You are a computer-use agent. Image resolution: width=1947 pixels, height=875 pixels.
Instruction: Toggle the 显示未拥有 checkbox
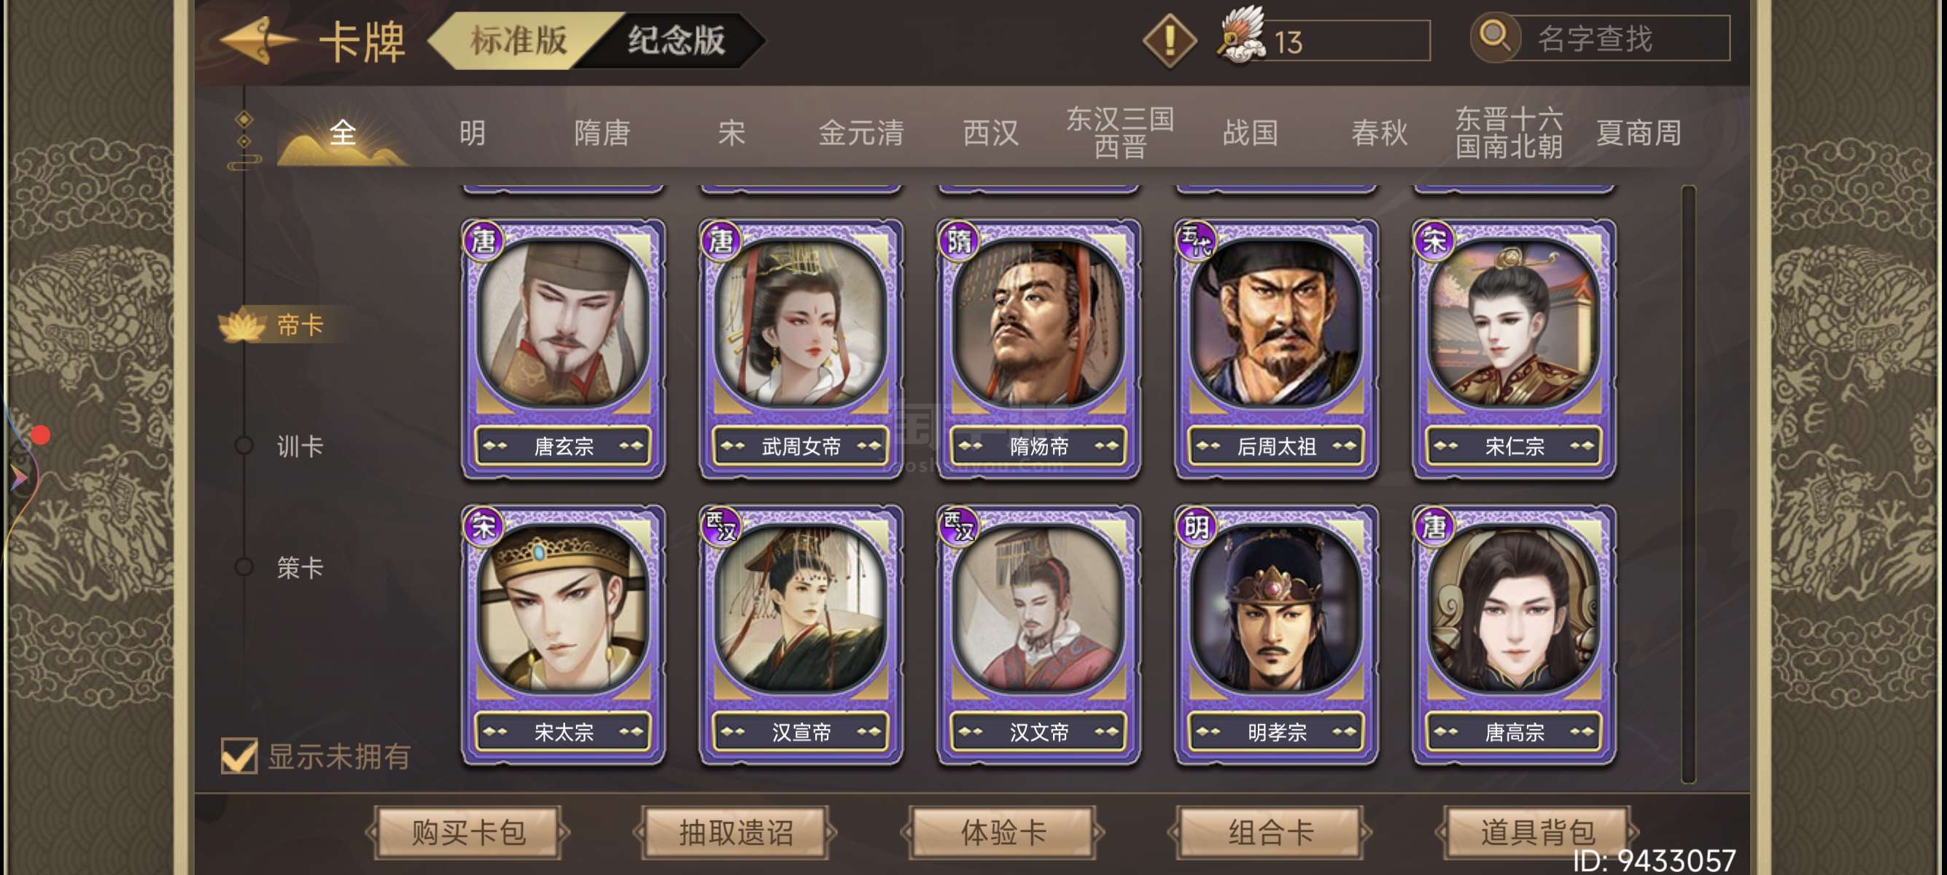tap(239, 755)
